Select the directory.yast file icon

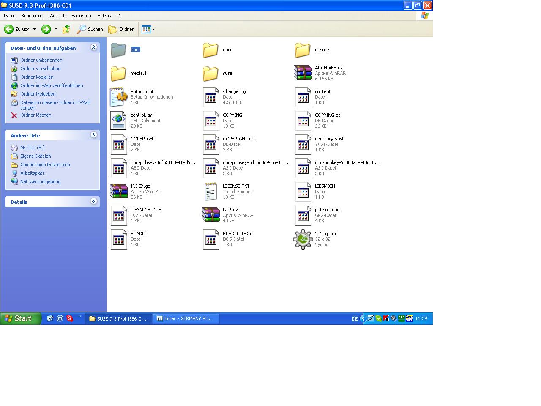click(303, 145)
